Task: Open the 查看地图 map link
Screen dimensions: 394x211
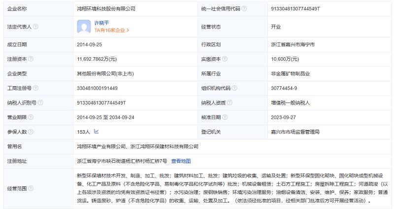Action: (181, 161)
